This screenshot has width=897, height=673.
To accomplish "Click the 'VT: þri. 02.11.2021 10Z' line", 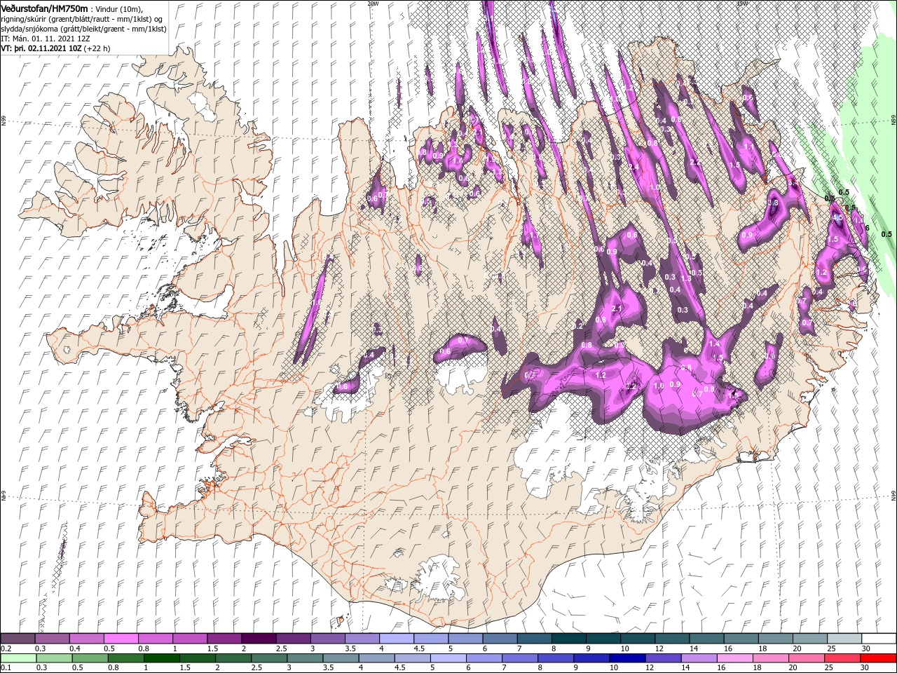I will point(41,48).
